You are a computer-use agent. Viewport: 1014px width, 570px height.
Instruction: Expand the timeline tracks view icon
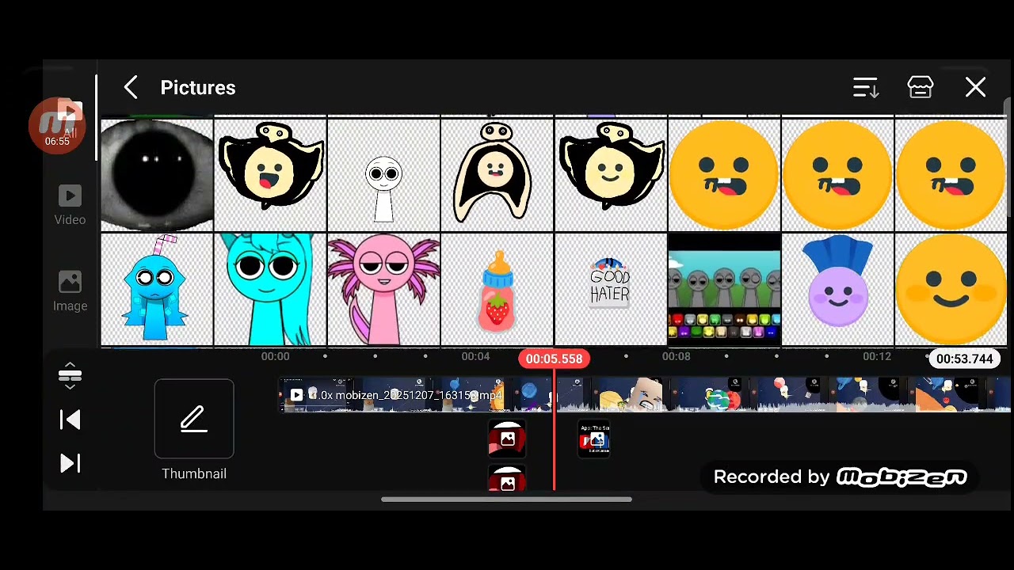click(x=70, y=375)
